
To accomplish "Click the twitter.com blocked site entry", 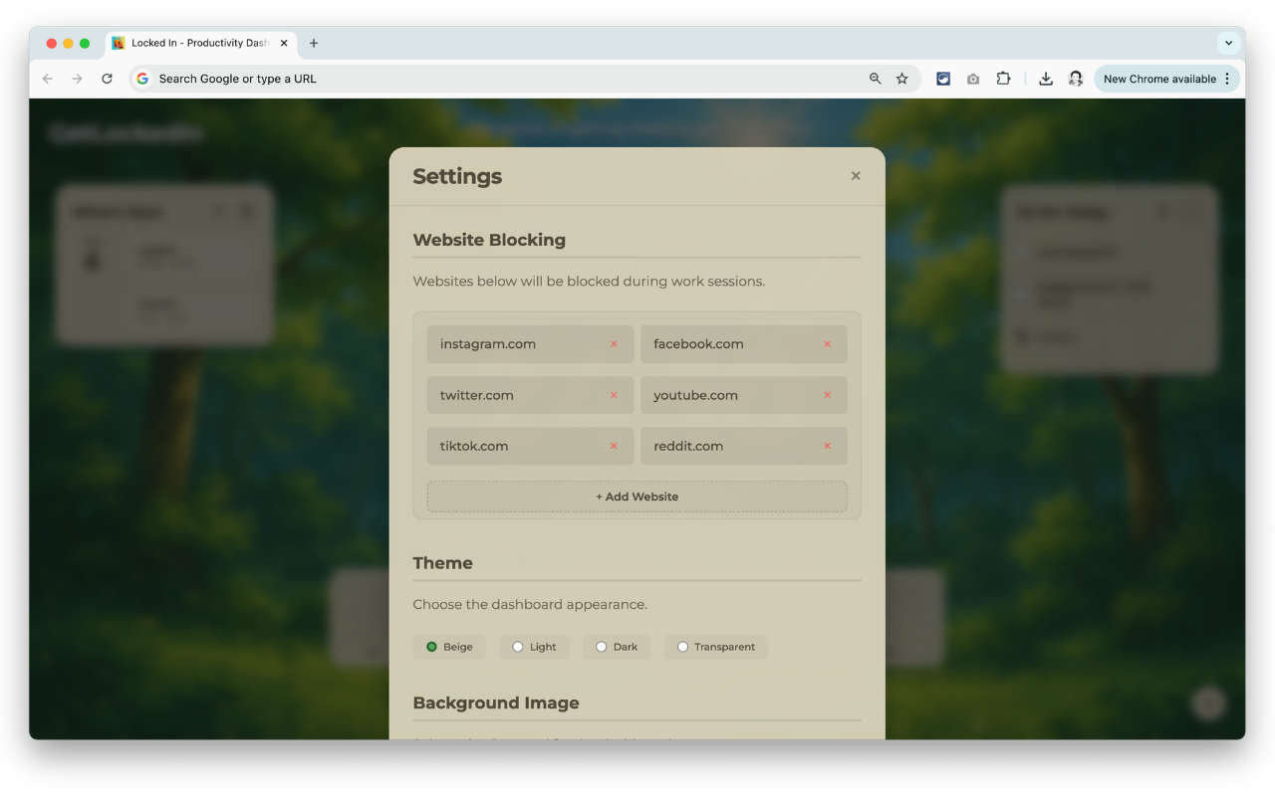I will point(531,395).
